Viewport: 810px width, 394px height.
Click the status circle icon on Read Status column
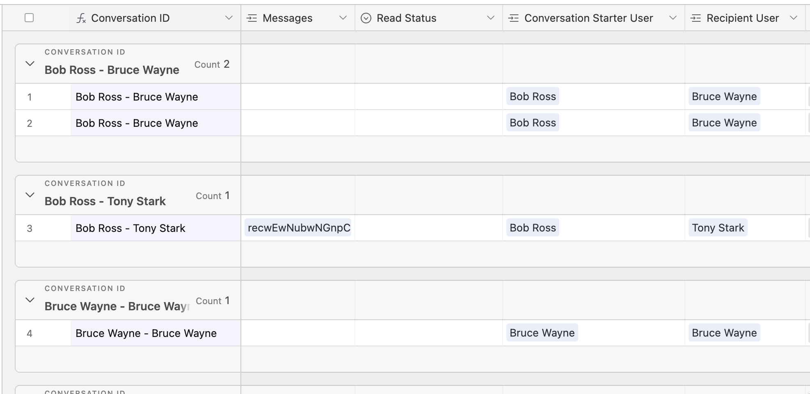[366, 18]
